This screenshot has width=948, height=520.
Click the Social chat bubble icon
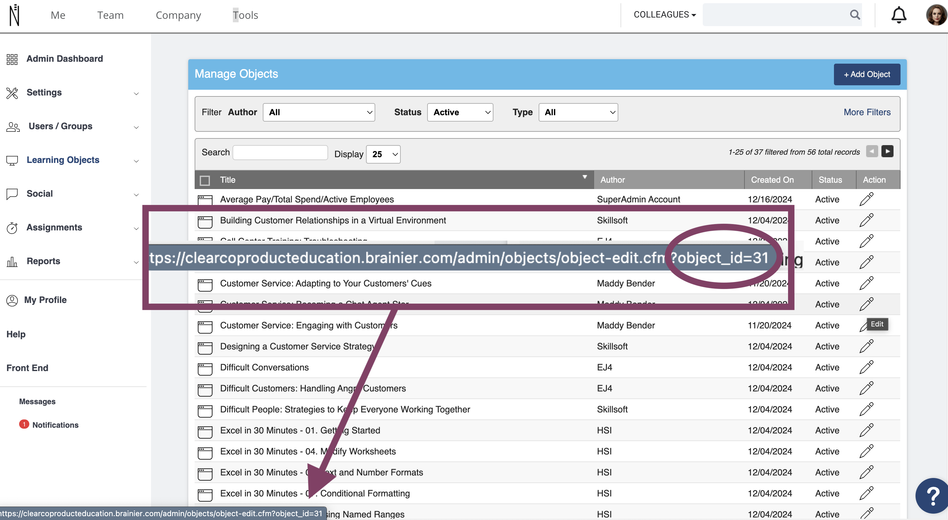[12, 194]
